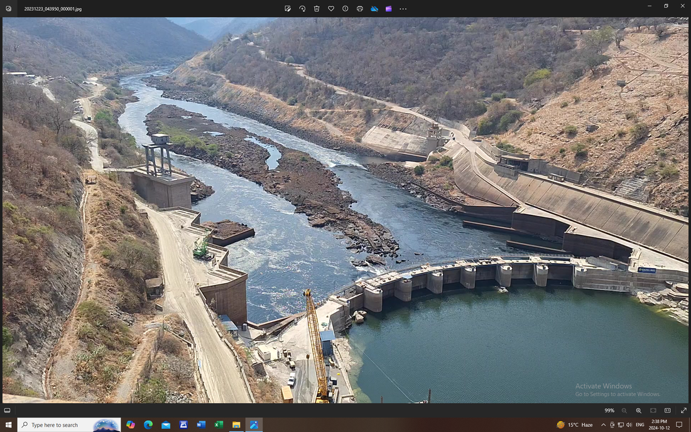
Task: Print the photo using the printer icon
Action: click(x=359, y=8)
